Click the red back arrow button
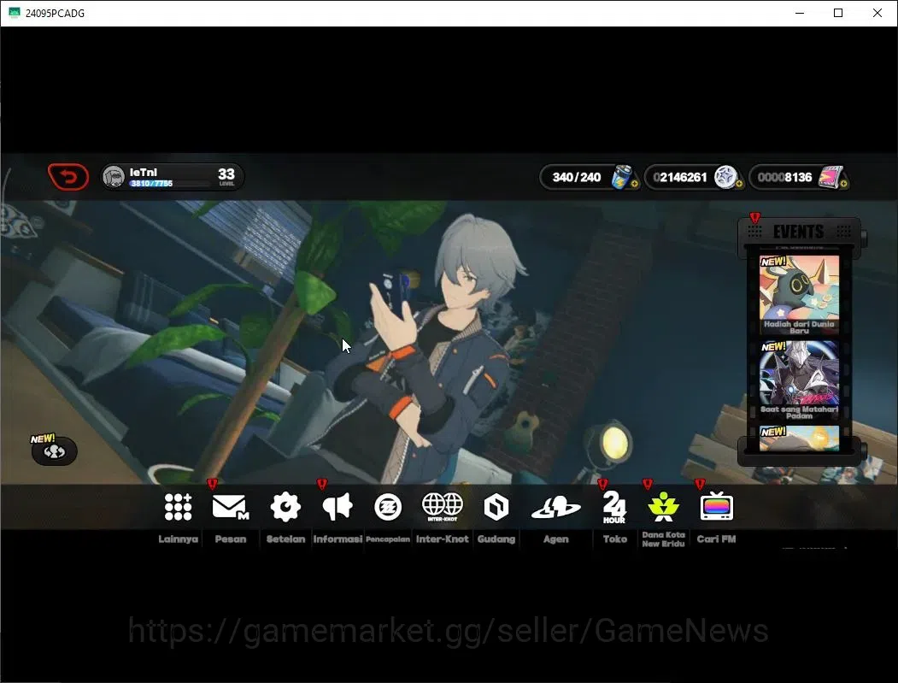Screen dimensions: 898x683 68,176
